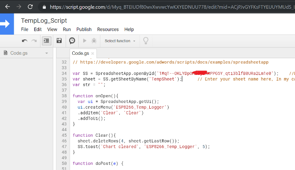
Task: Click the .addToUi(); line
Action: (x=92, y=118)
